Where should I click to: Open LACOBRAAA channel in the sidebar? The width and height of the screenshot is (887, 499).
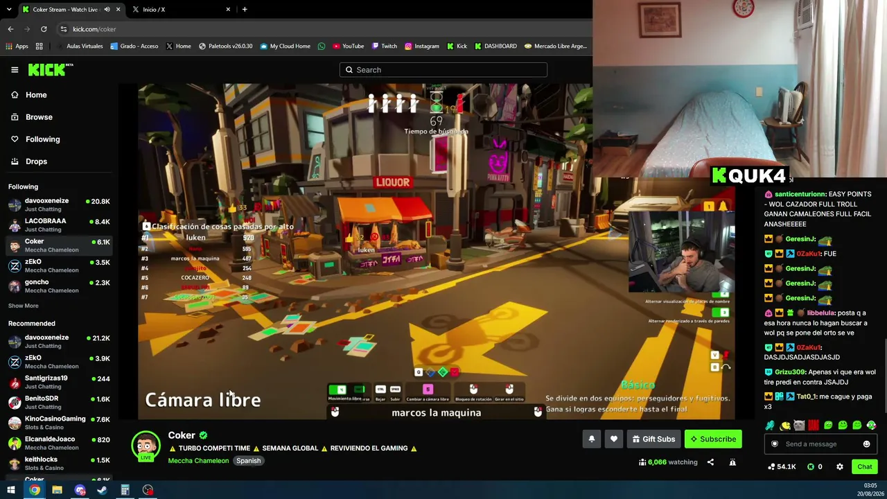coord(59,225)
